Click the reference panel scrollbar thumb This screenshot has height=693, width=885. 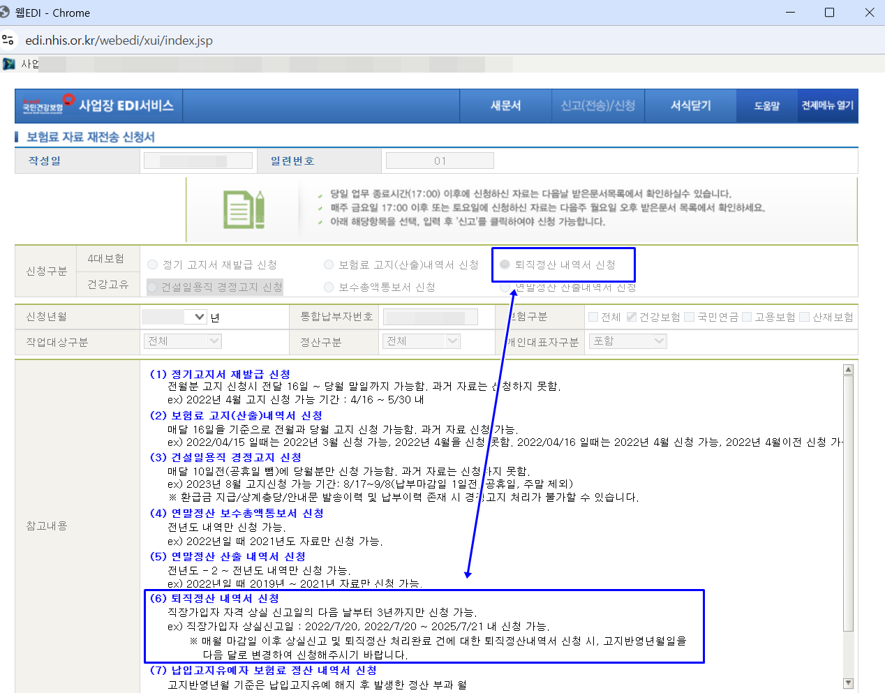pos(849,504)
